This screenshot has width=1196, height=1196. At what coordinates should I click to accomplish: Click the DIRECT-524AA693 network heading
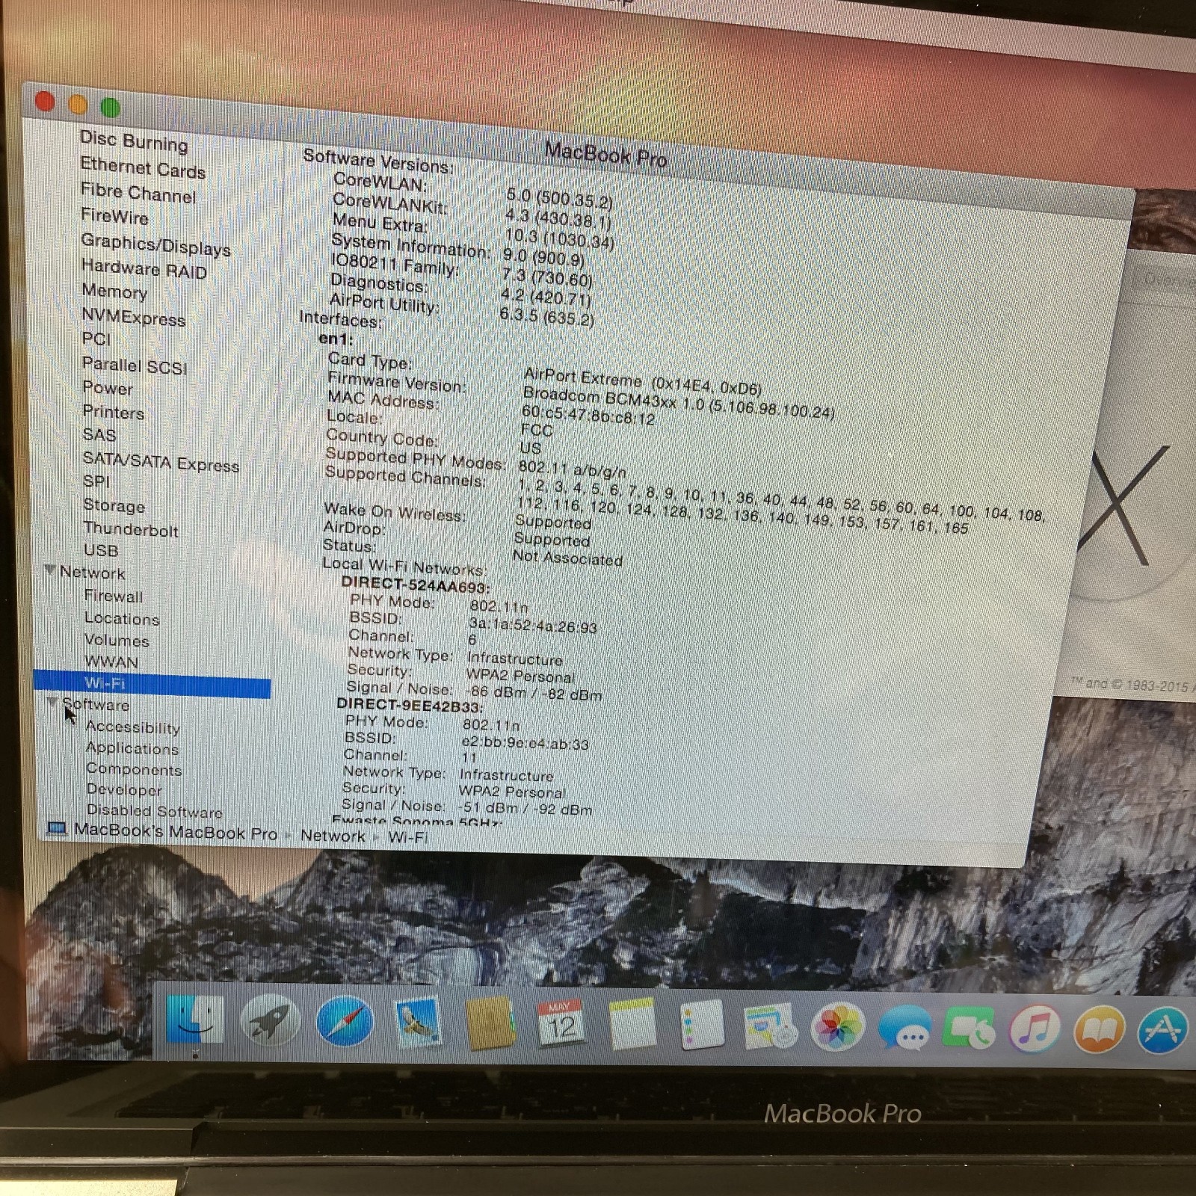[x=415, y=585]
